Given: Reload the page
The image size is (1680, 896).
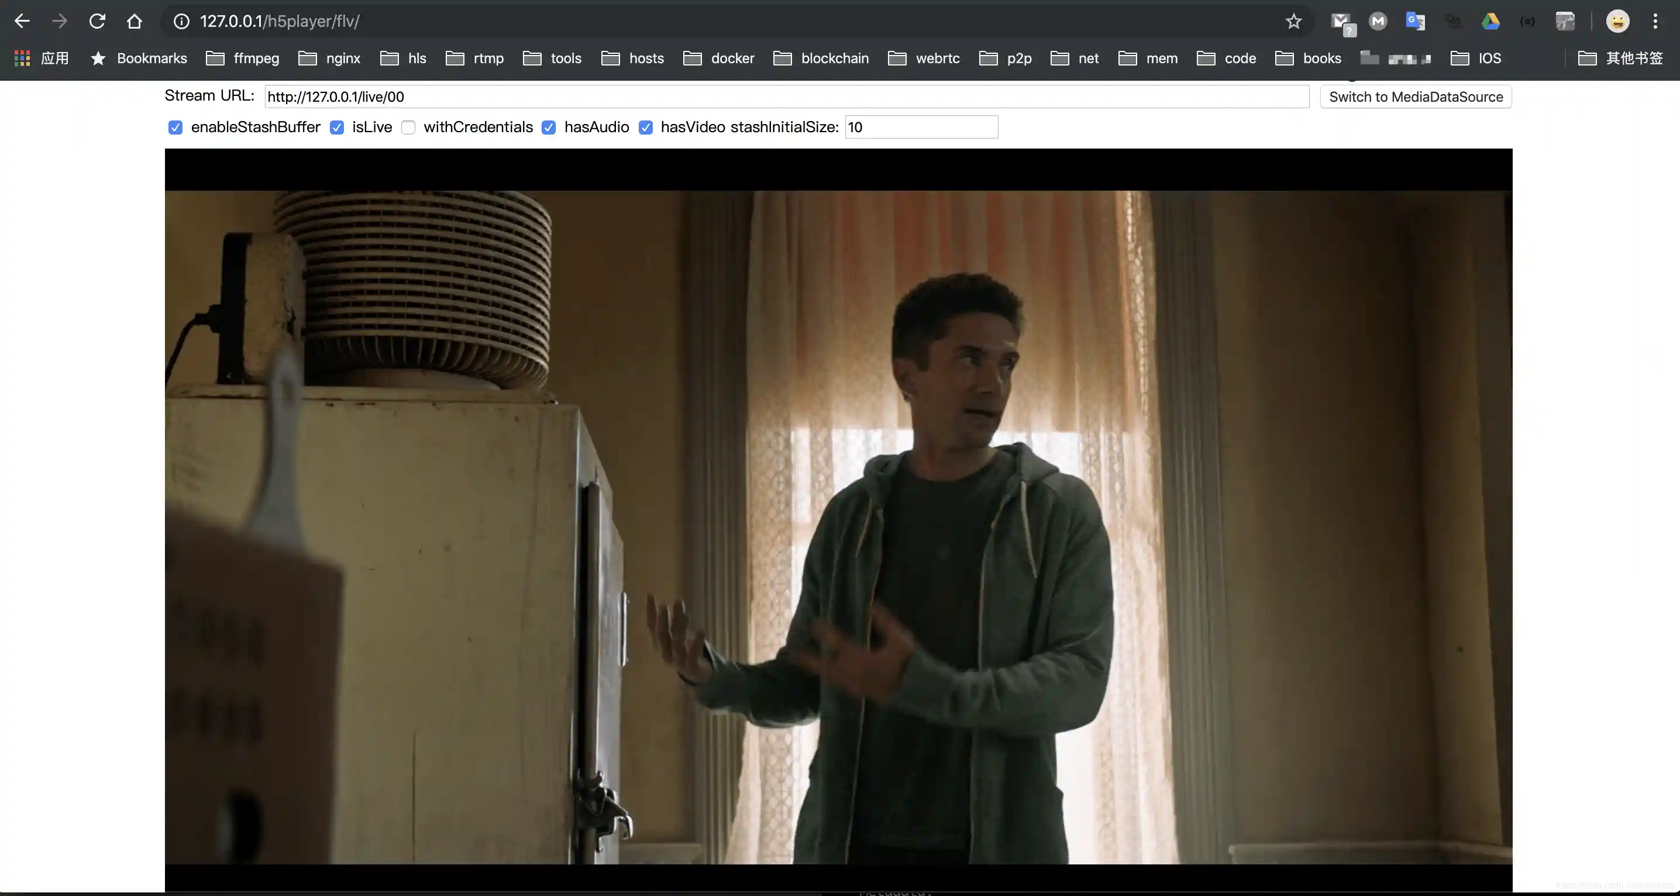Looking at the screenshot, I should (97, 22).
